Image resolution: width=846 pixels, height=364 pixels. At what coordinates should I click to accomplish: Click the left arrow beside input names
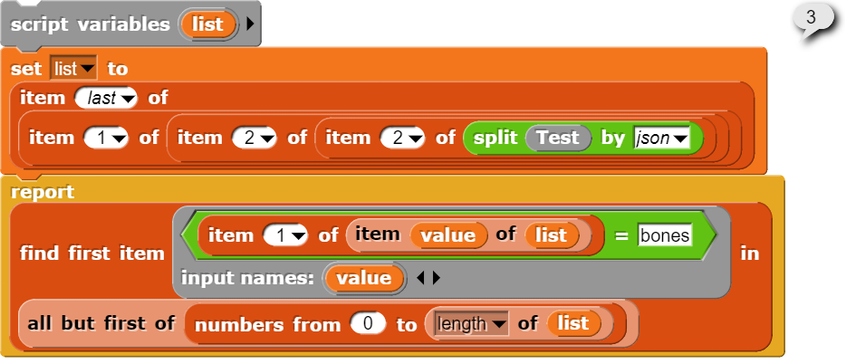(x=419, y=278)
